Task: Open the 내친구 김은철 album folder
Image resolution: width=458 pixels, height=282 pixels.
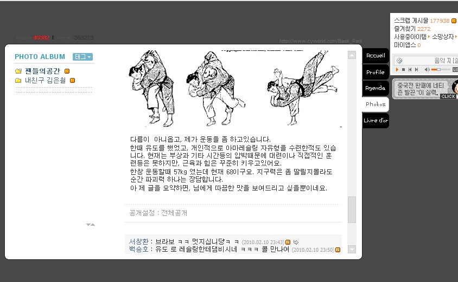Action: pos(45,81)
